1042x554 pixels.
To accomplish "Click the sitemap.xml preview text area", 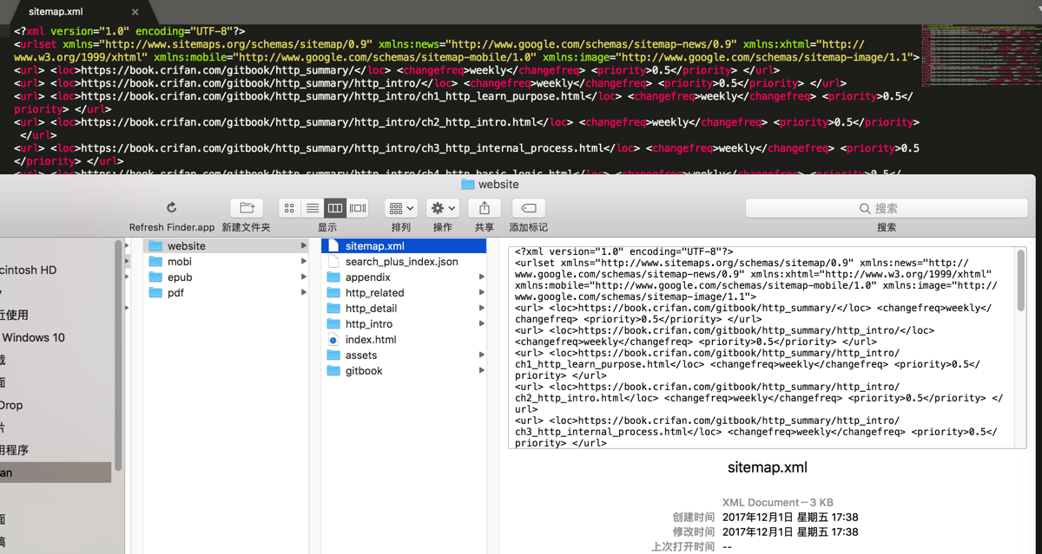I will [x=761, y=348].
